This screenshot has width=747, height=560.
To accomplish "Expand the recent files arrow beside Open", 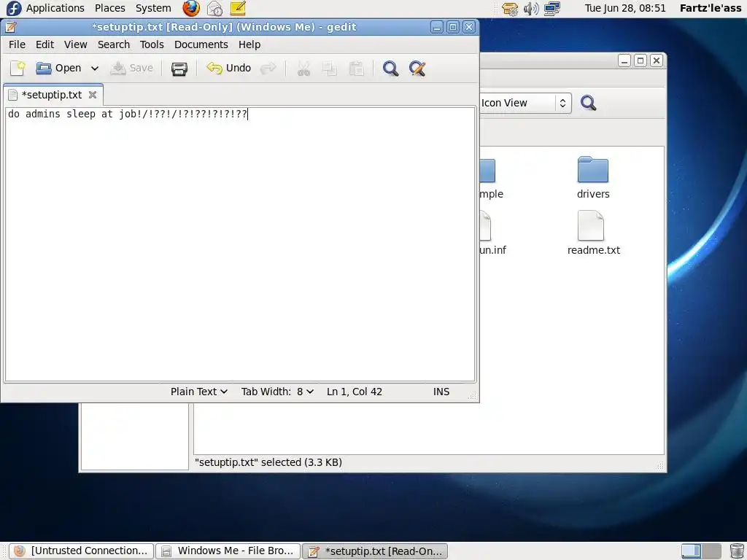I will (95, 68).
